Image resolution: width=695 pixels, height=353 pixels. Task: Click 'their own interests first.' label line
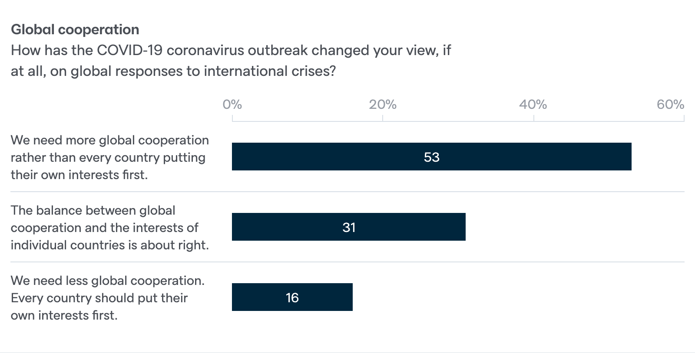[79, 175]
